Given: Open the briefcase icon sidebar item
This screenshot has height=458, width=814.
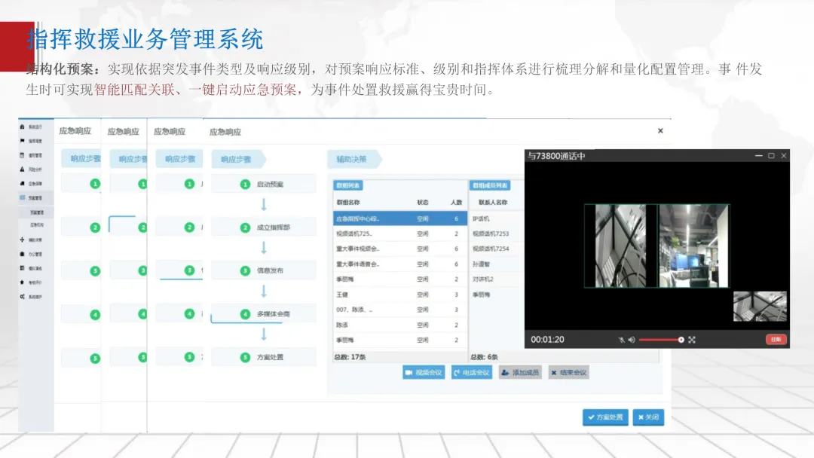Looking at the screenshot, I should click(x=23, y=254).
